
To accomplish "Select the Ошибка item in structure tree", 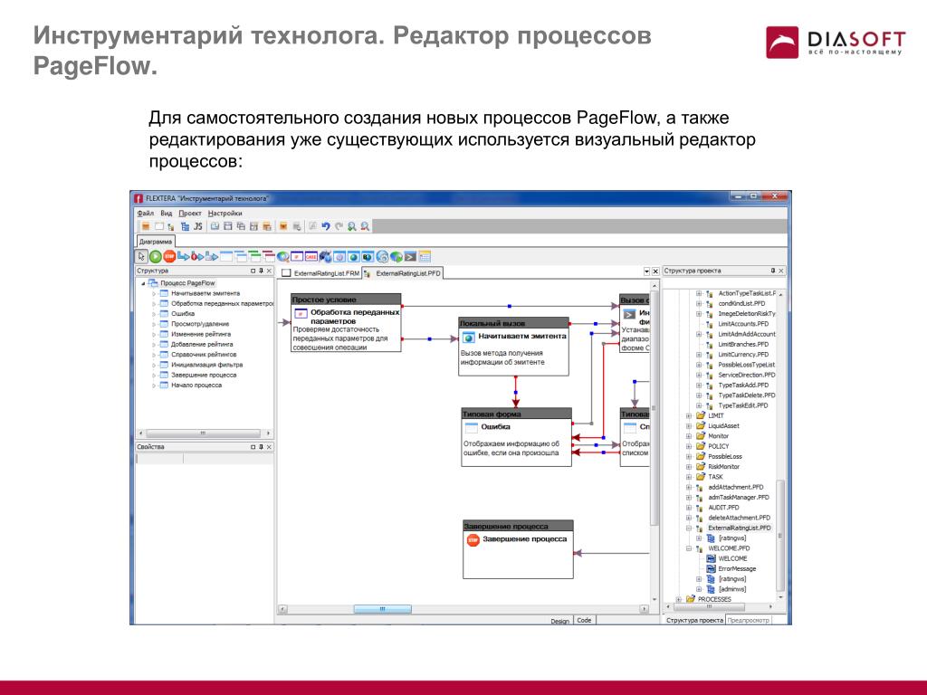I will pyautogui.click(x=183, y=313).
